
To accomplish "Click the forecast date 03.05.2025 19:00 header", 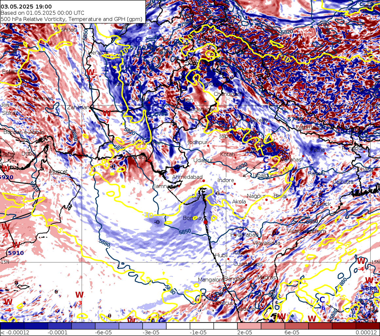I will point(26,7).
